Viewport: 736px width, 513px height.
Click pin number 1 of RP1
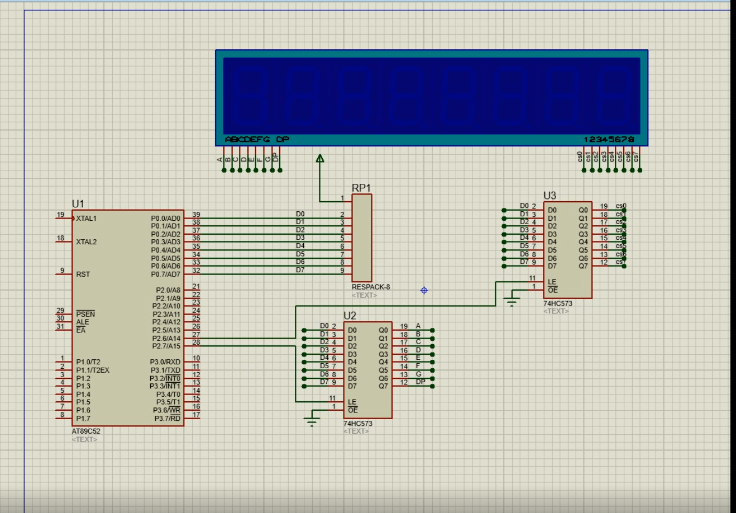coord(342,198)
